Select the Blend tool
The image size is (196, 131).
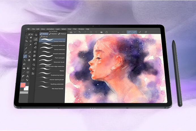coord(24,64)
